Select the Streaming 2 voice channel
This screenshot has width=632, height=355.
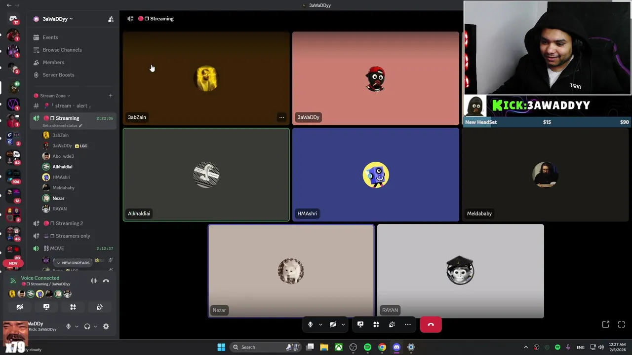(73, 223)
